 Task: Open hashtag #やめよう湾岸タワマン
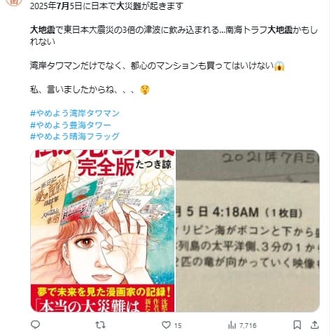pos(75,114)
